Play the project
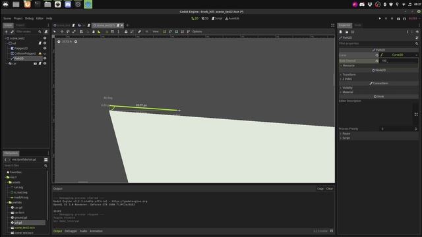422x237 pixels. click(380, 18)
